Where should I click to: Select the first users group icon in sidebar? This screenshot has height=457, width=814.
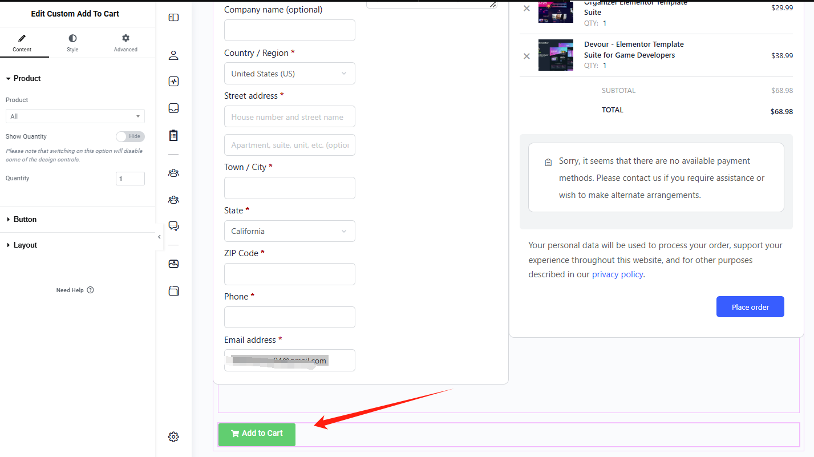point(173,172)
